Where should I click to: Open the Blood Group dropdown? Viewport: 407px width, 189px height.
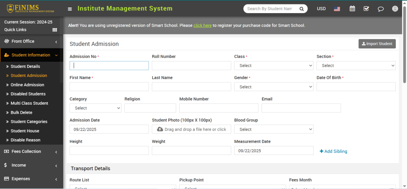[273, 129]
